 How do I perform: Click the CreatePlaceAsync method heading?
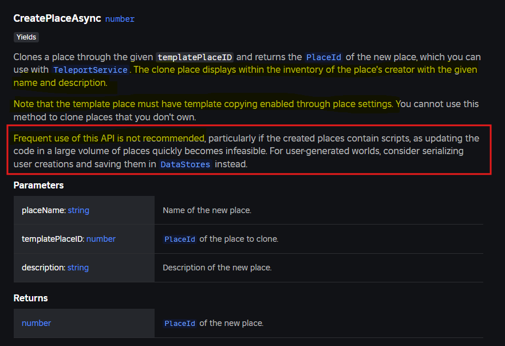57,18
